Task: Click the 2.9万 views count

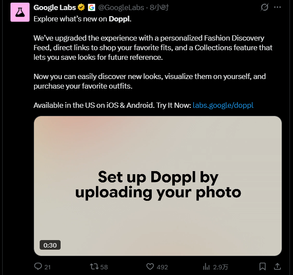Action: coord(221,267)
